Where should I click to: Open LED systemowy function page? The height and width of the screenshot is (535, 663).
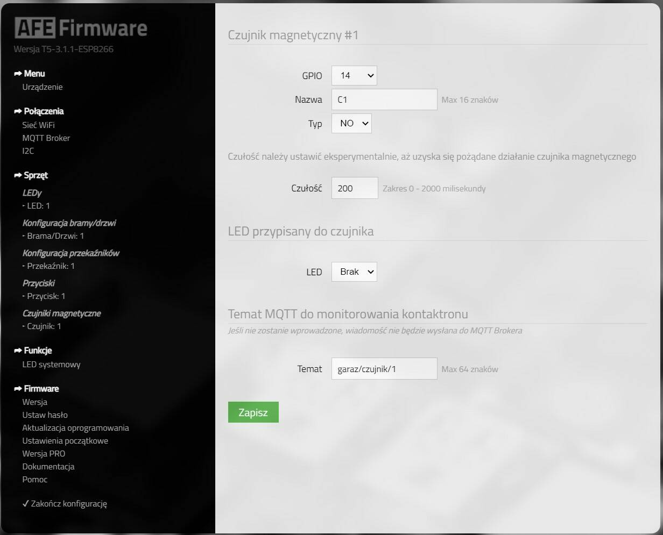[x=51, y=365]
